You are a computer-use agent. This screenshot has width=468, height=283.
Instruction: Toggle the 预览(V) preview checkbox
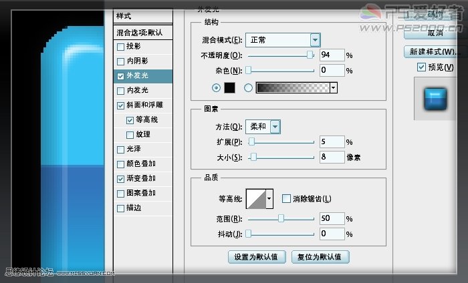pyautogui.click(x=421, y=67)
